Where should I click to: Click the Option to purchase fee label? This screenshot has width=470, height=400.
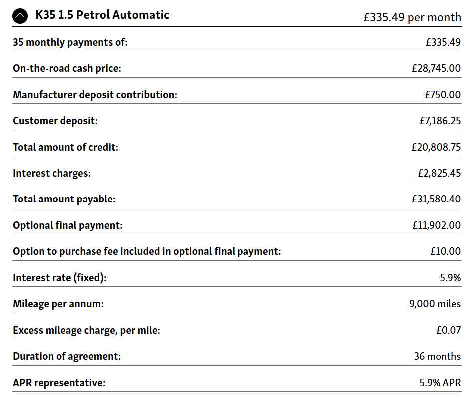coord(147,251)
